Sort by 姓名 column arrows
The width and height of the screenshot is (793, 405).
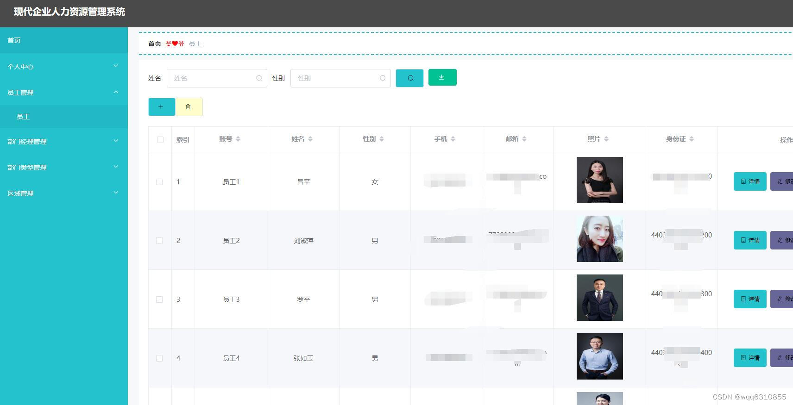pos(310,139)
